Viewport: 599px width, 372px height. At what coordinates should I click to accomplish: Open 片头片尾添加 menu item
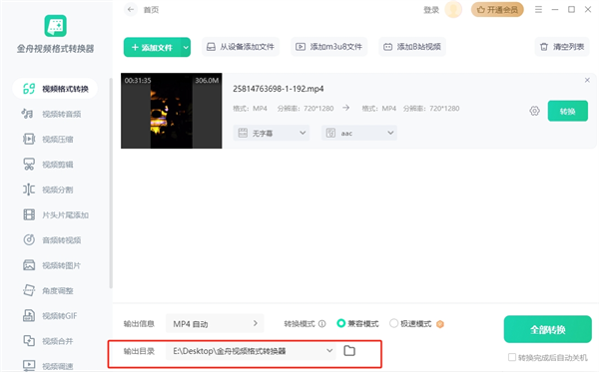(56, 214)
